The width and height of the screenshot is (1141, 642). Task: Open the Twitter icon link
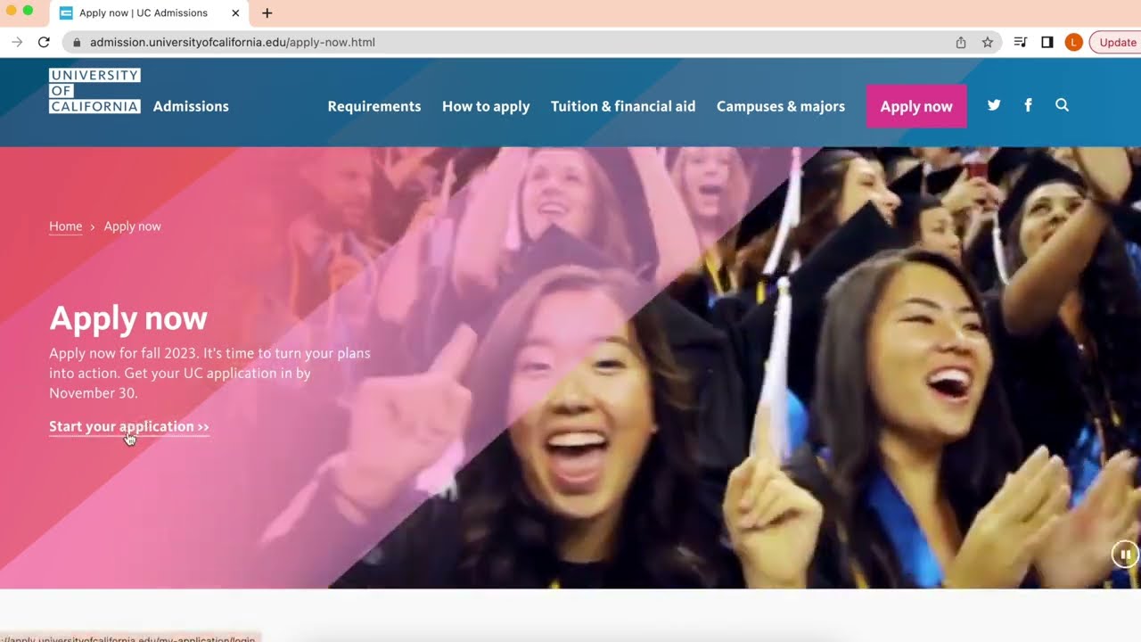[994, 105]
